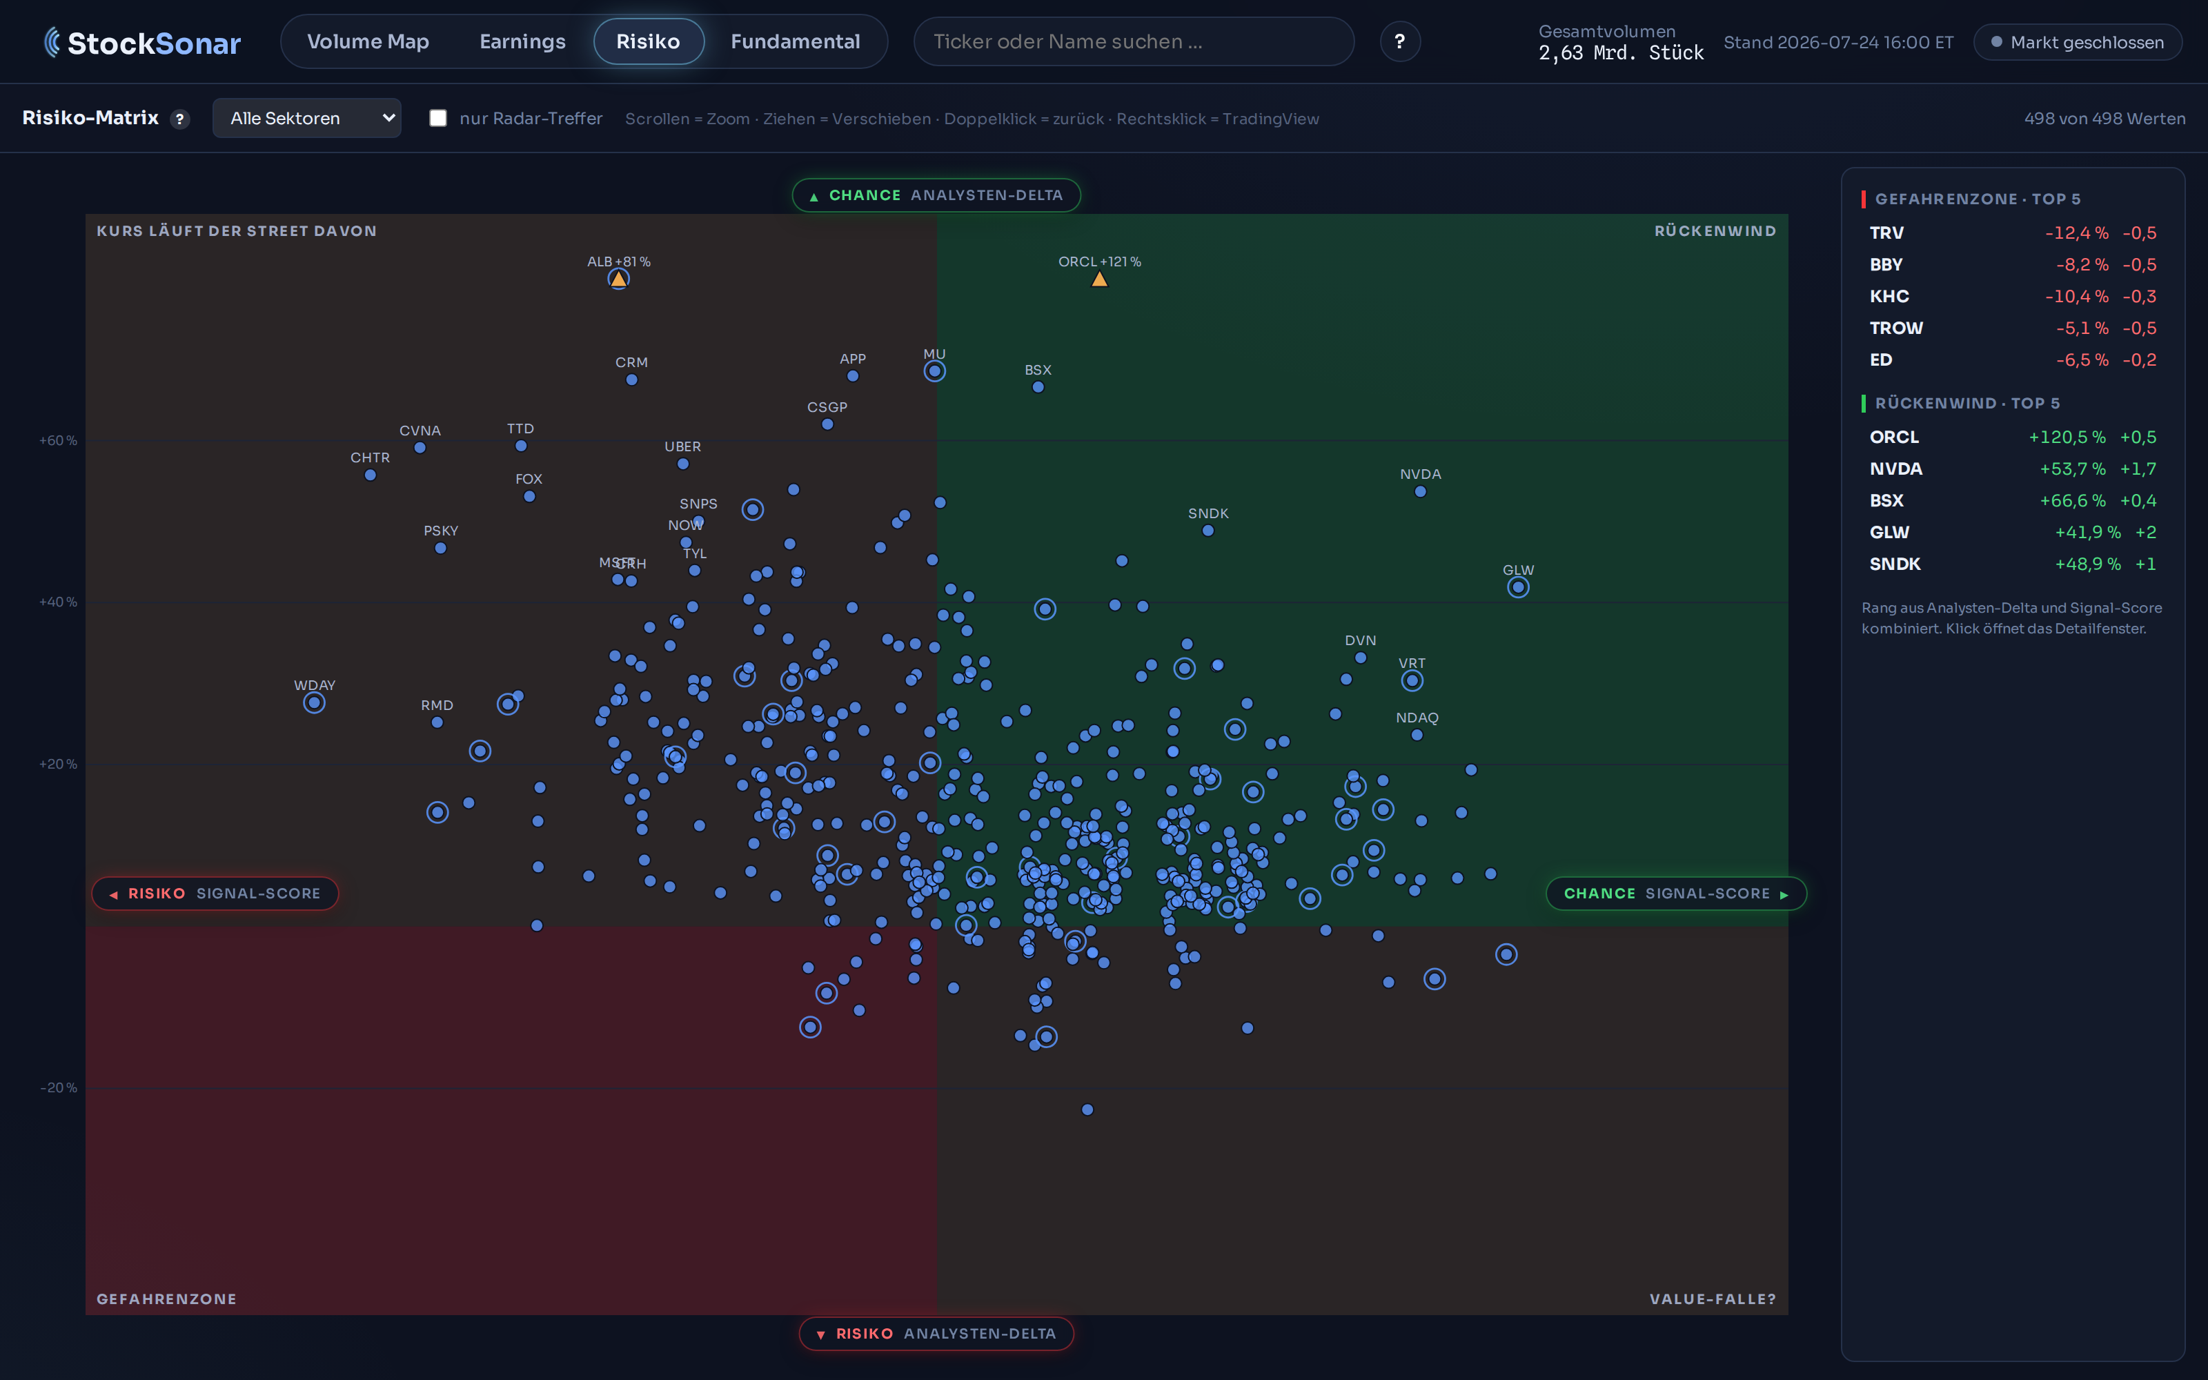Expand the Alle Sektoren dropdown
This screenshot has height=1380, width=2208.
306,118
